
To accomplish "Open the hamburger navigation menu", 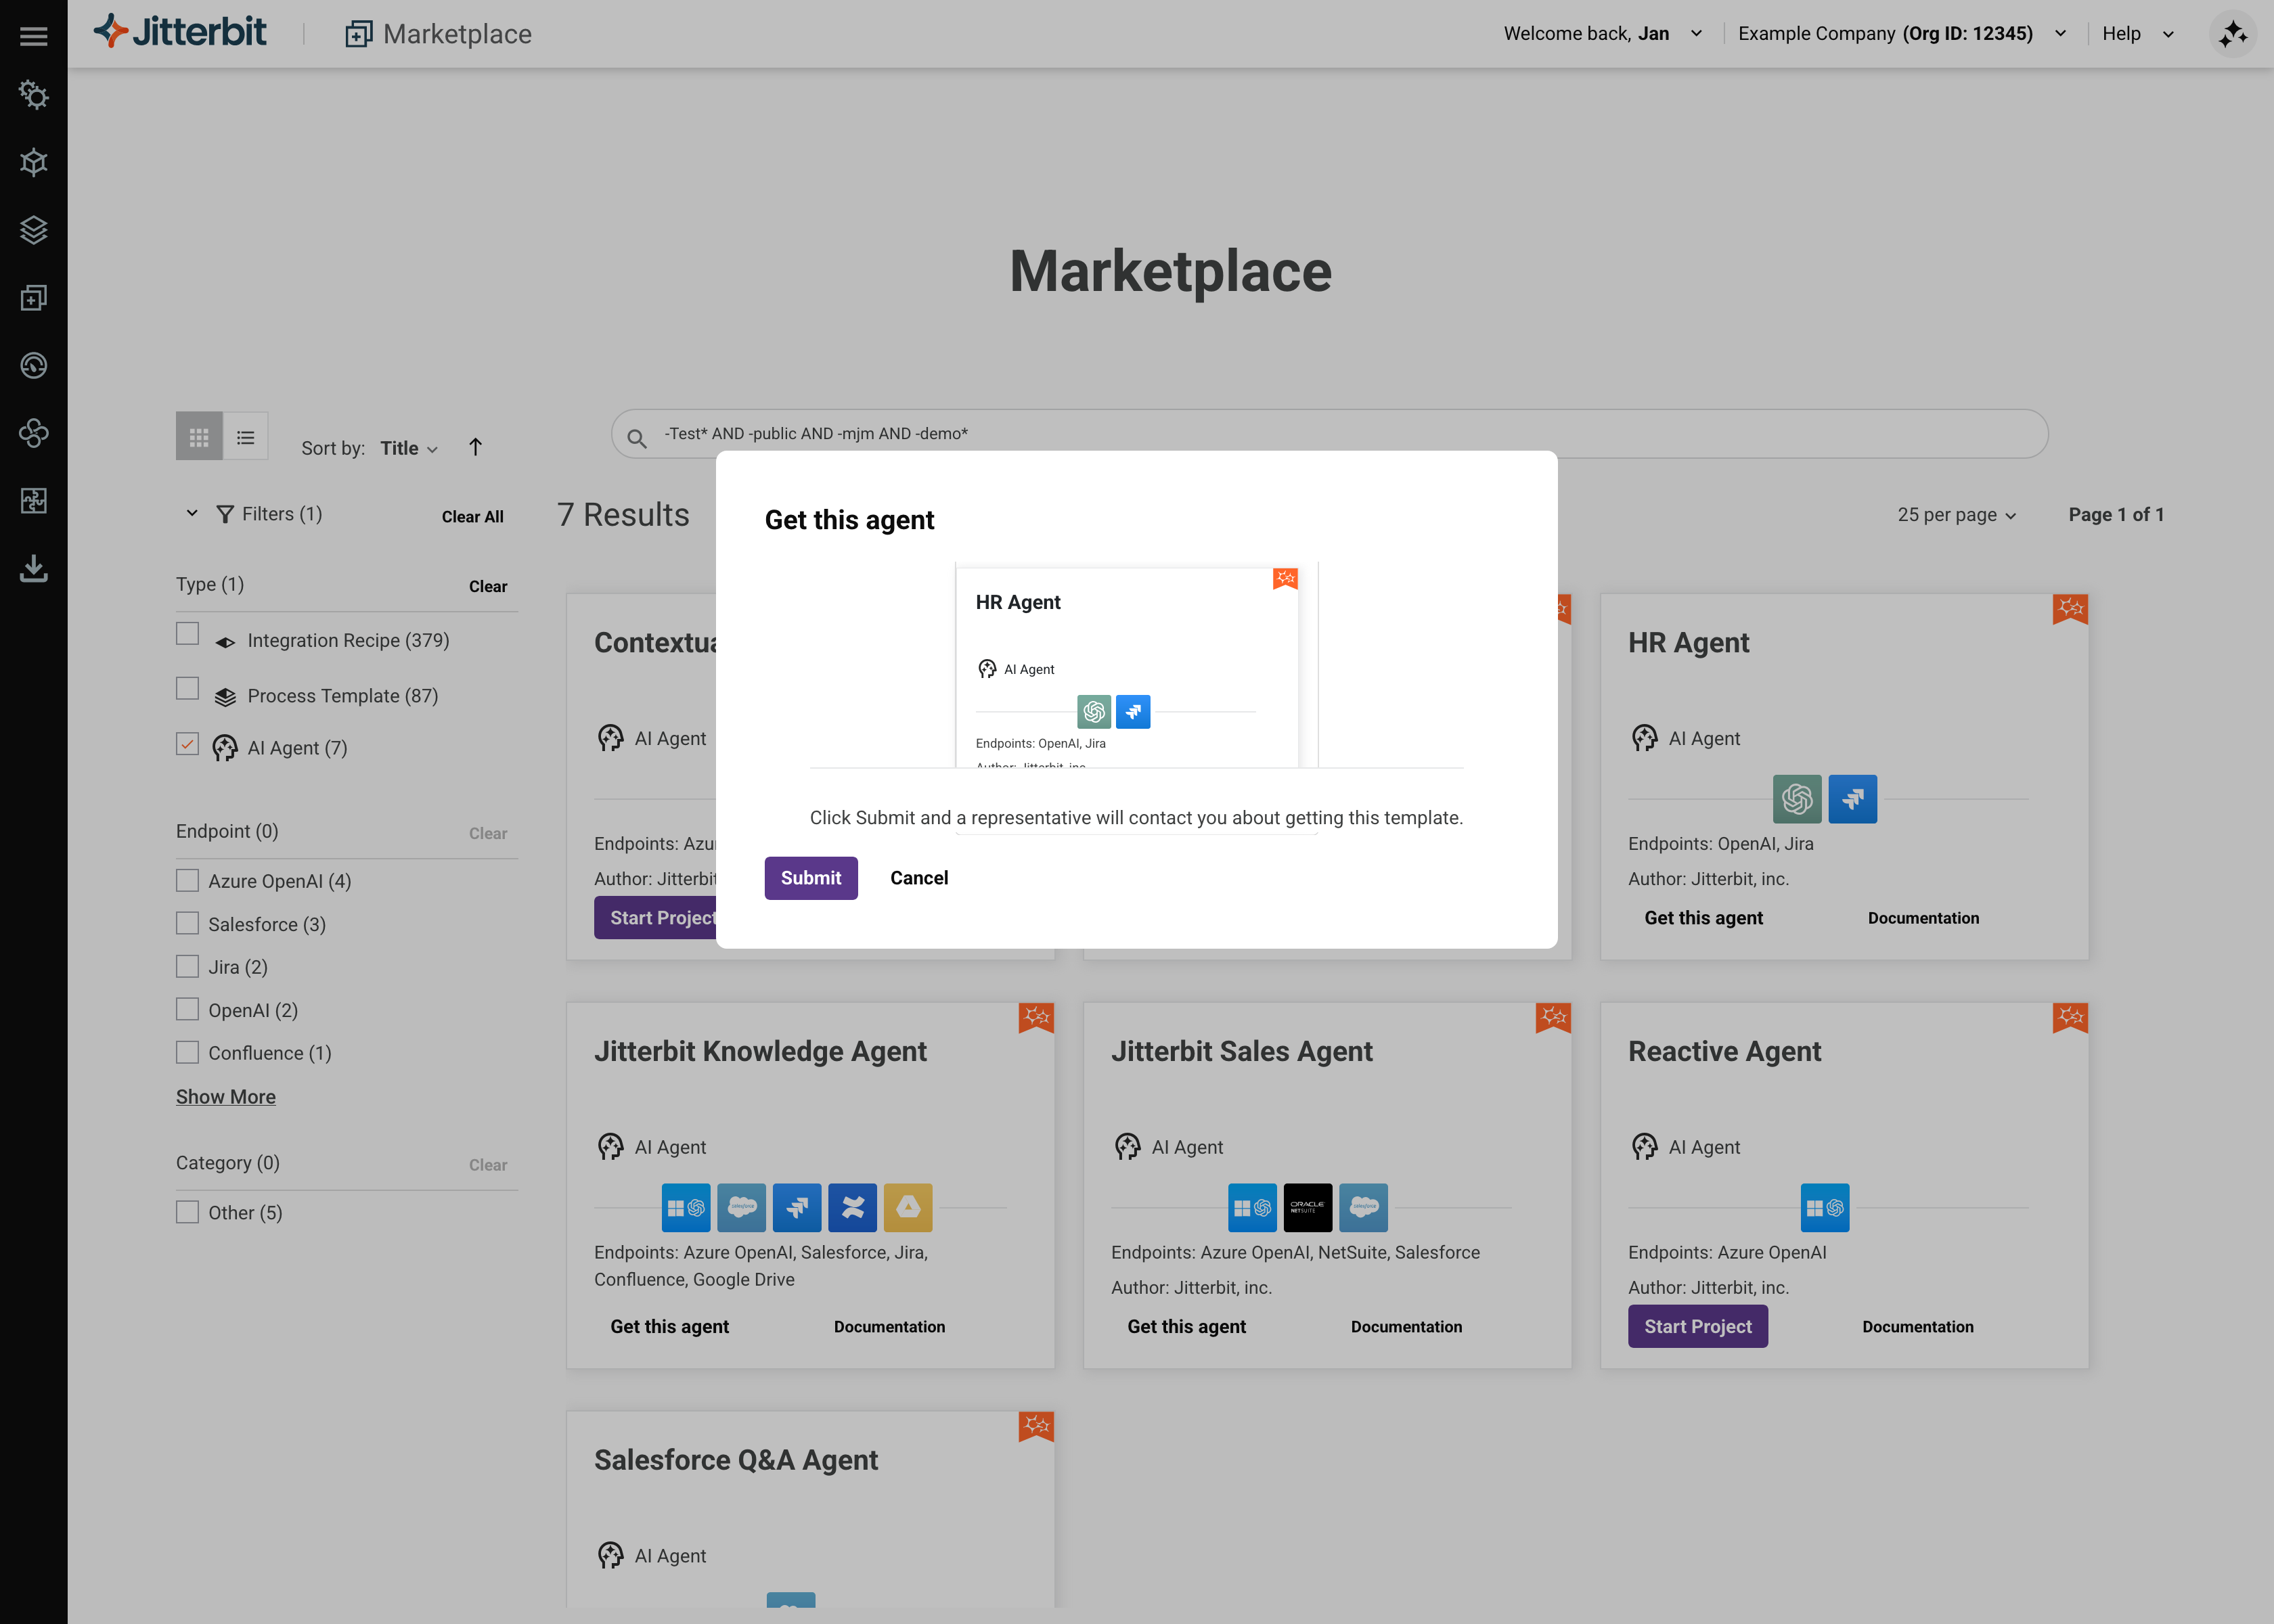I will [x=33, y=36].
